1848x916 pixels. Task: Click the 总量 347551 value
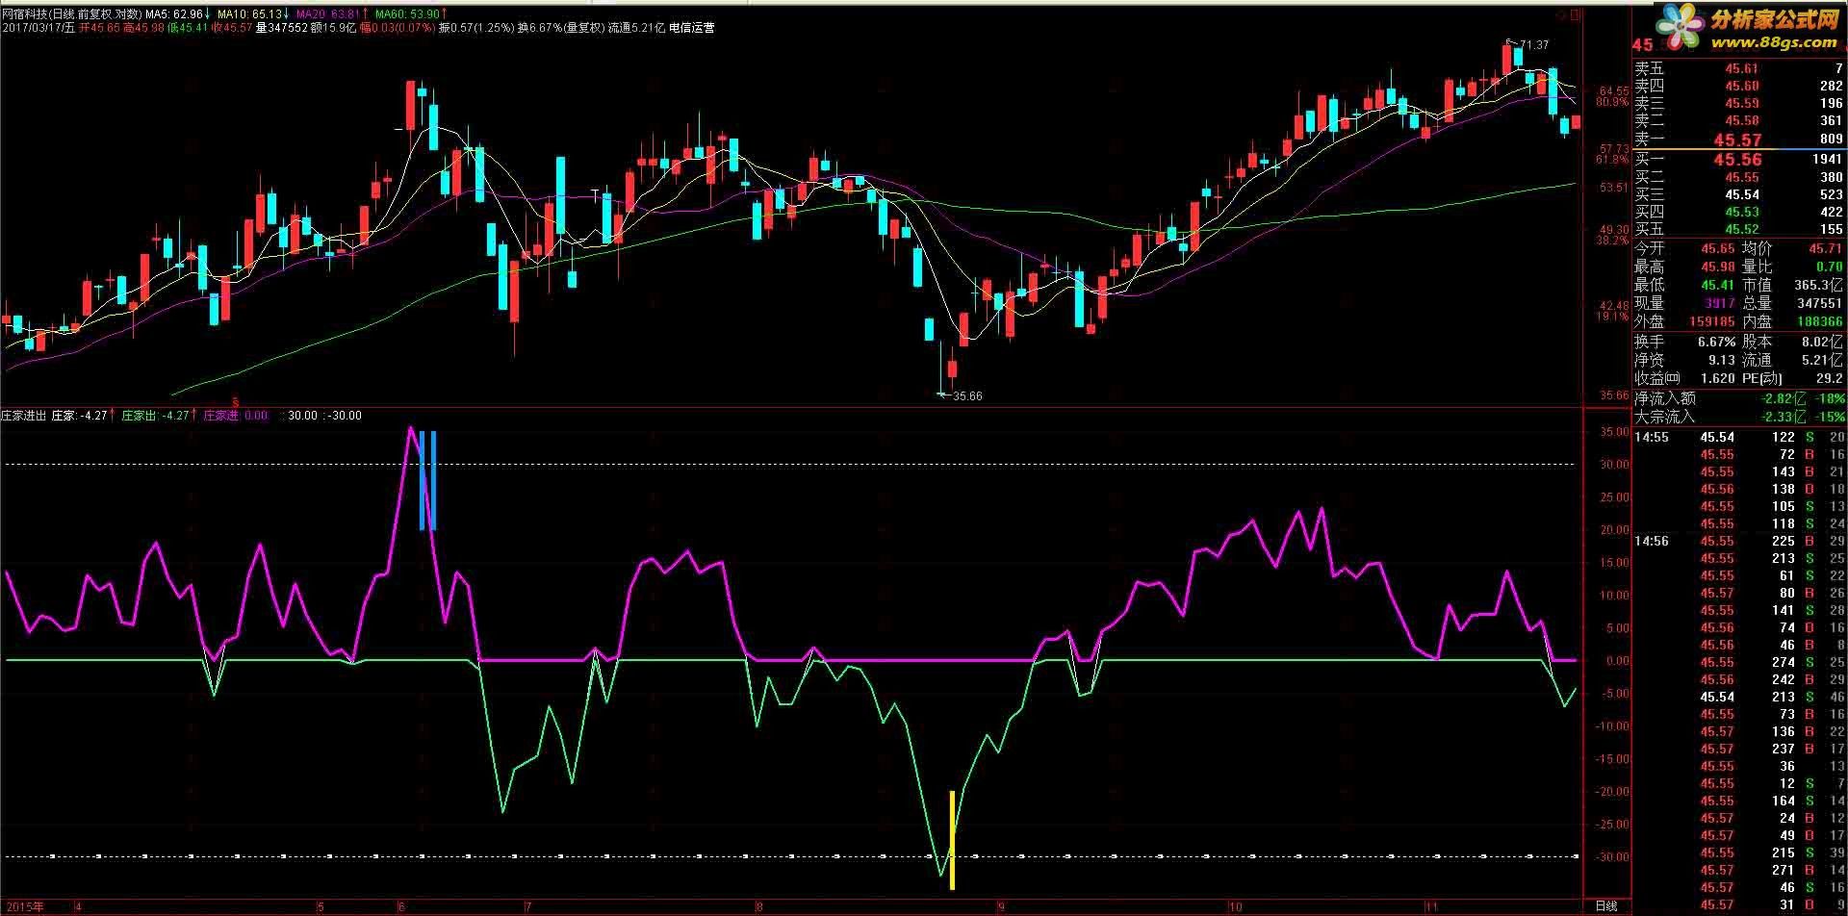coord(1820,303)
